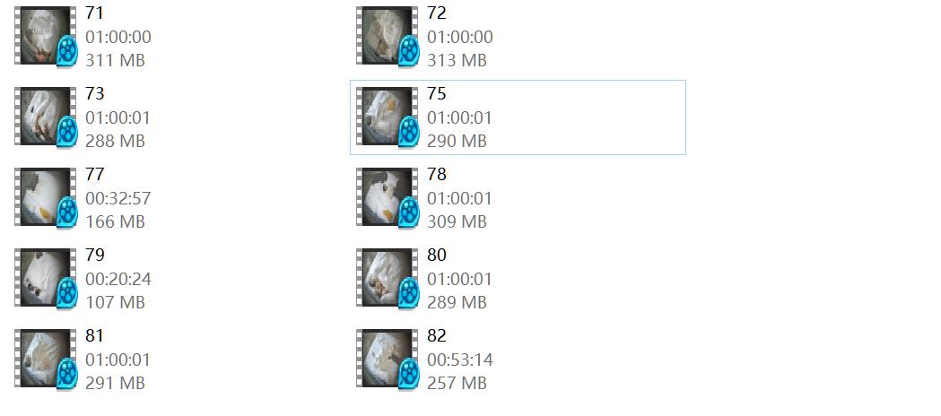Image resolution: width=941 pixels, height=416 pixels.
Task: Click the 313 MB size text
Action: [x=457, y=61]
